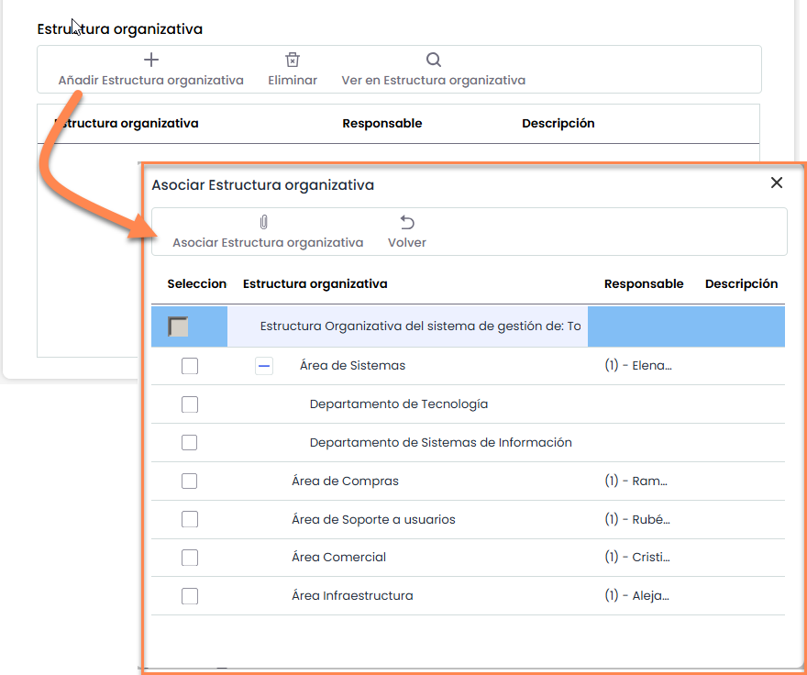Click responsible cell '(1) - Cristi...'

[637, 557]
